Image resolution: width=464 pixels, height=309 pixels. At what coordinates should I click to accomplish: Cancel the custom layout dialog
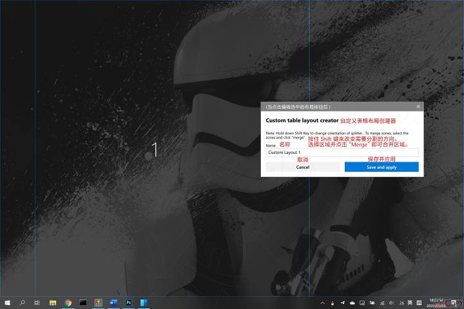point(303,167)
